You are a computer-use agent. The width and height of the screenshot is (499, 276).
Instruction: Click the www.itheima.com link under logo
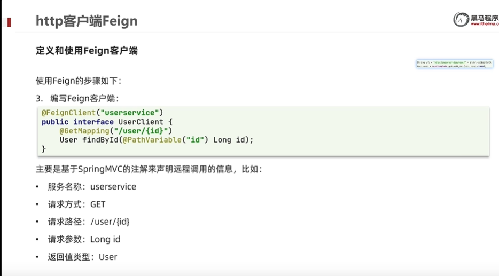pos(485,24)
